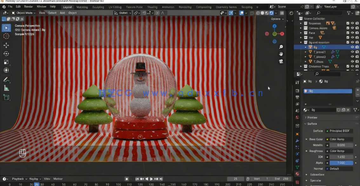Viewport: 360px width, 186px height.
Task: Uncheck the Hat collection checkbox
Action: (x=348, y=37)
